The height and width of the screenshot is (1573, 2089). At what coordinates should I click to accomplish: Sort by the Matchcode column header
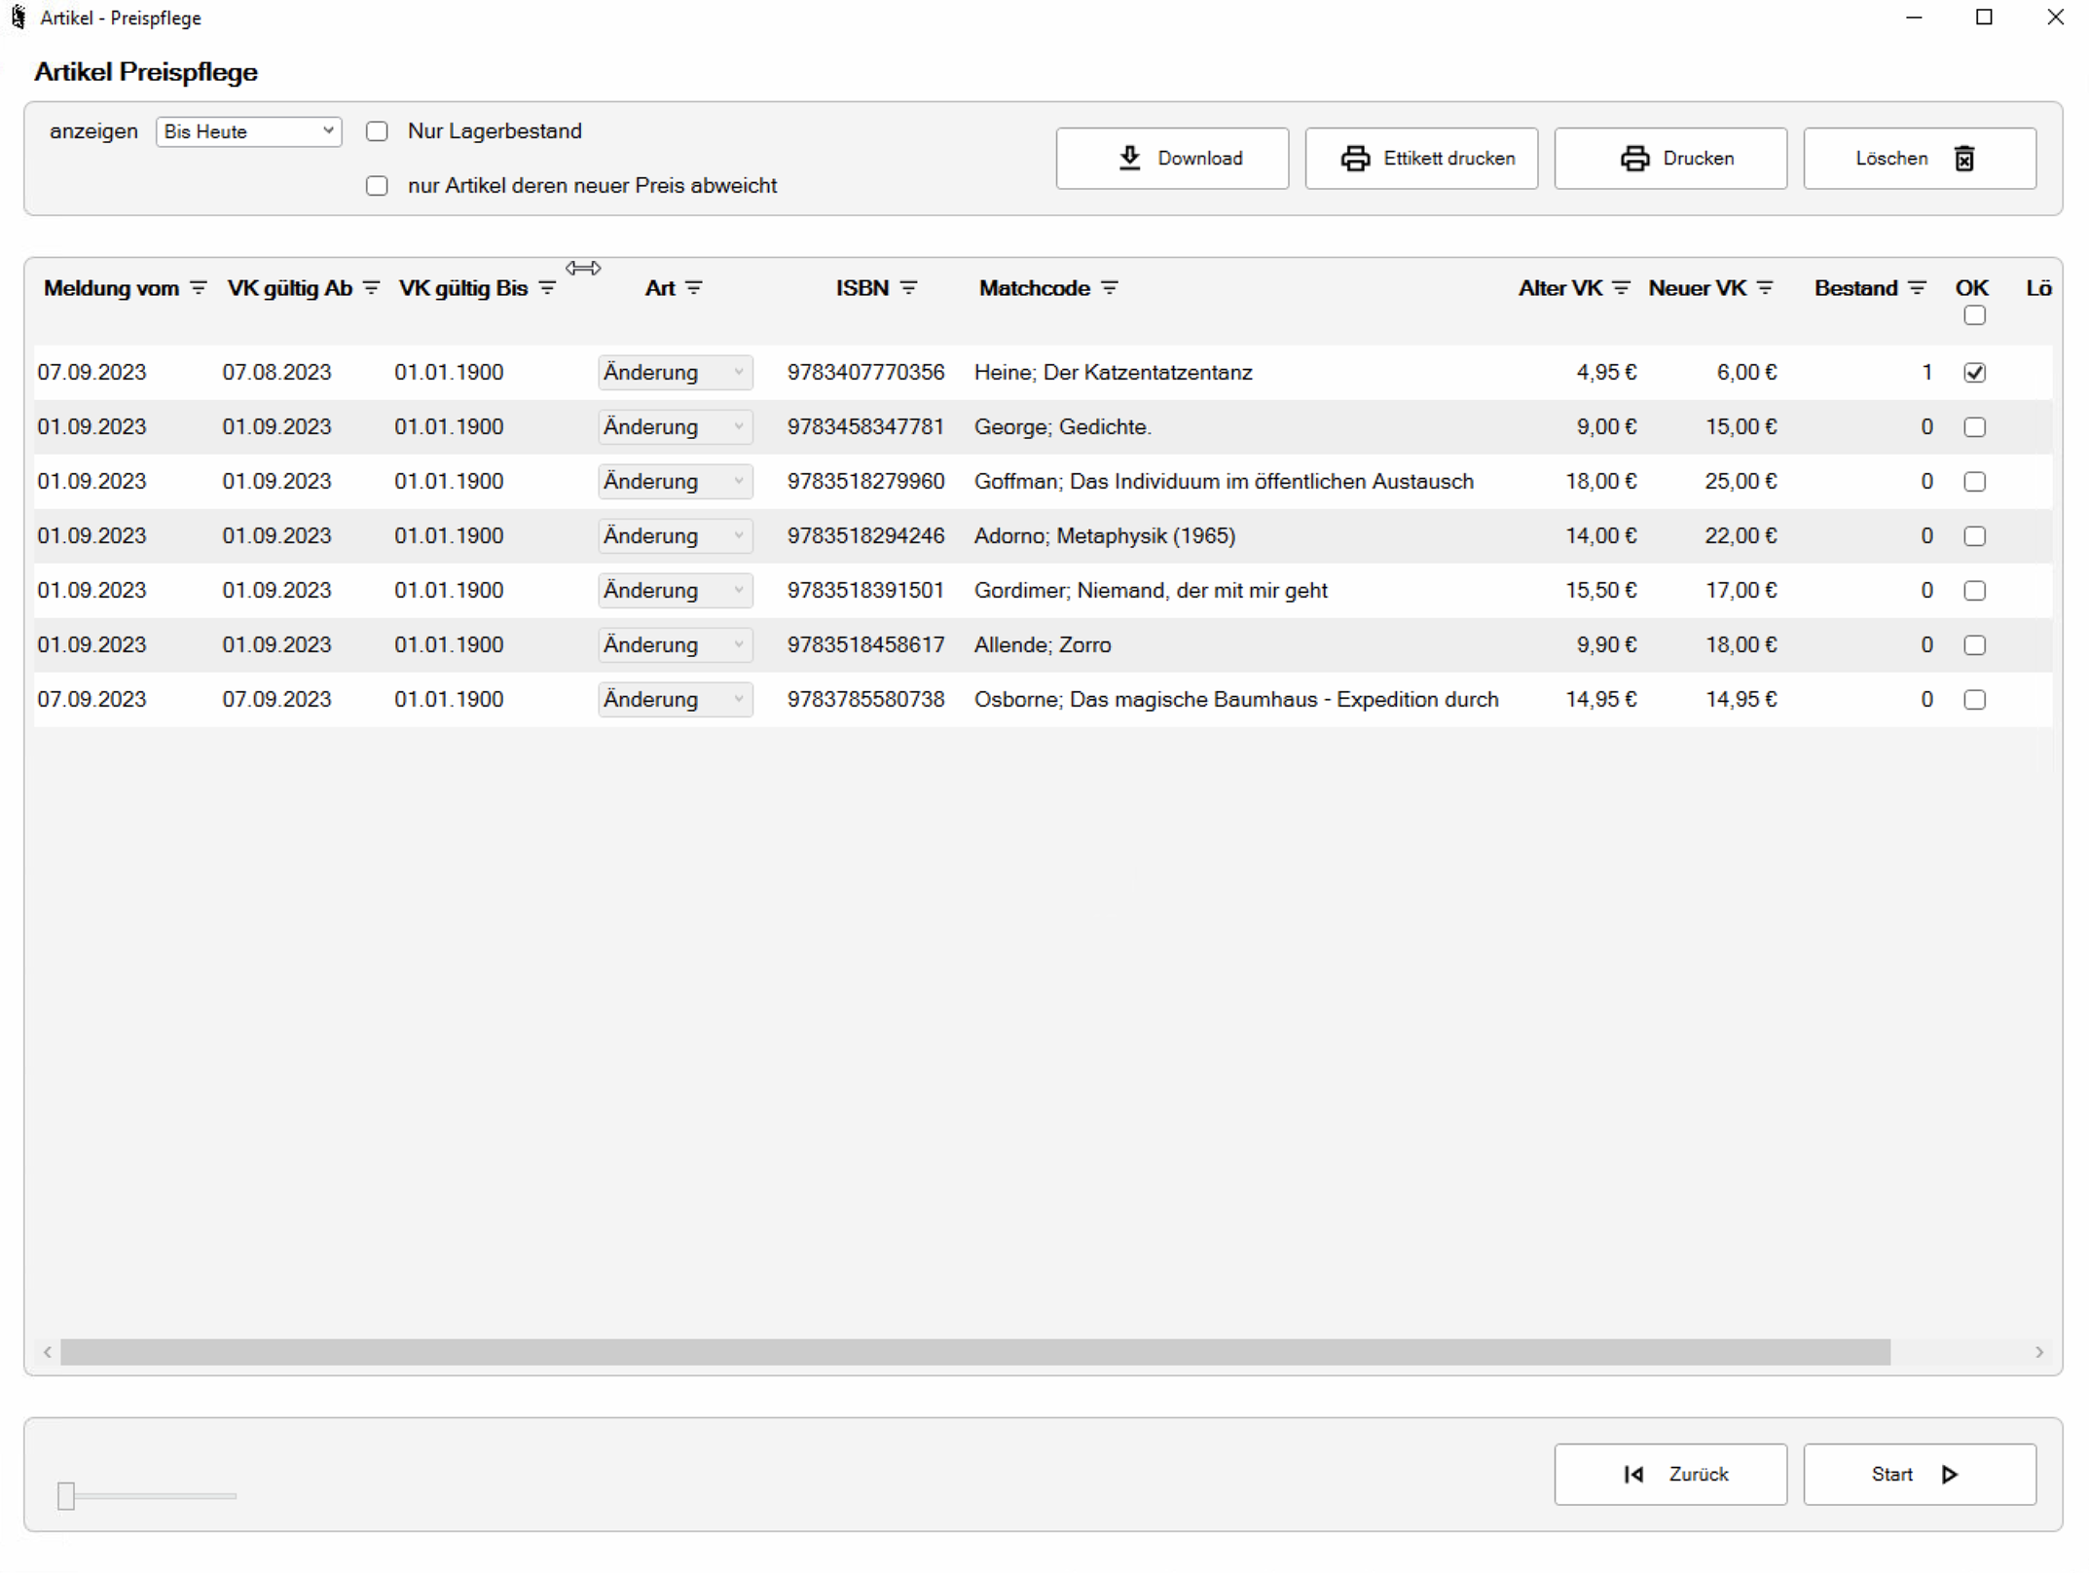(x=1034, y=288)
